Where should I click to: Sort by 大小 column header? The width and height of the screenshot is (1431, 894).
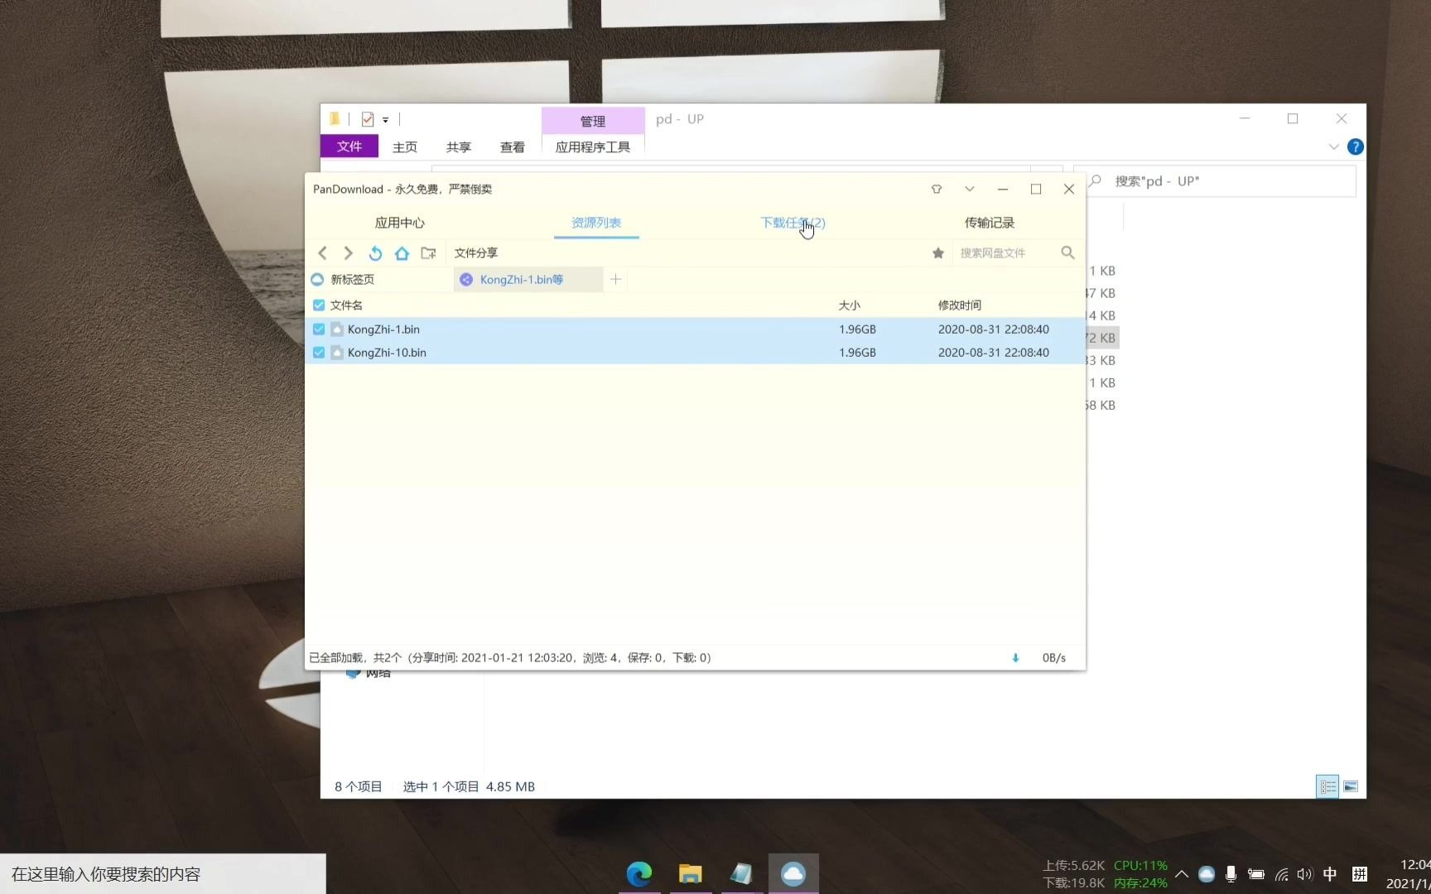click(850, 305)
